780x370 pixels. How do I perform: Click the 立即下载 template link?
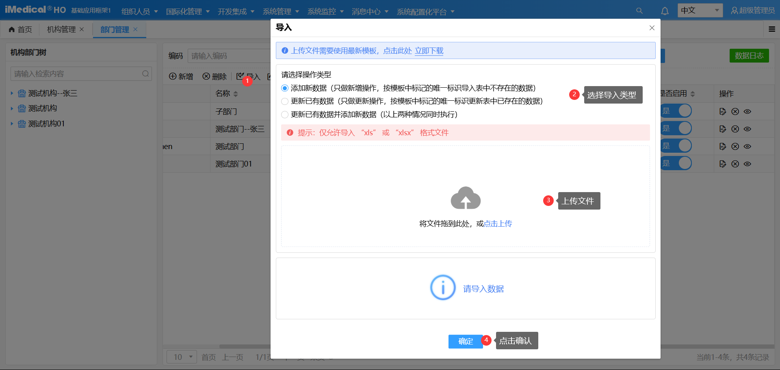429,51
